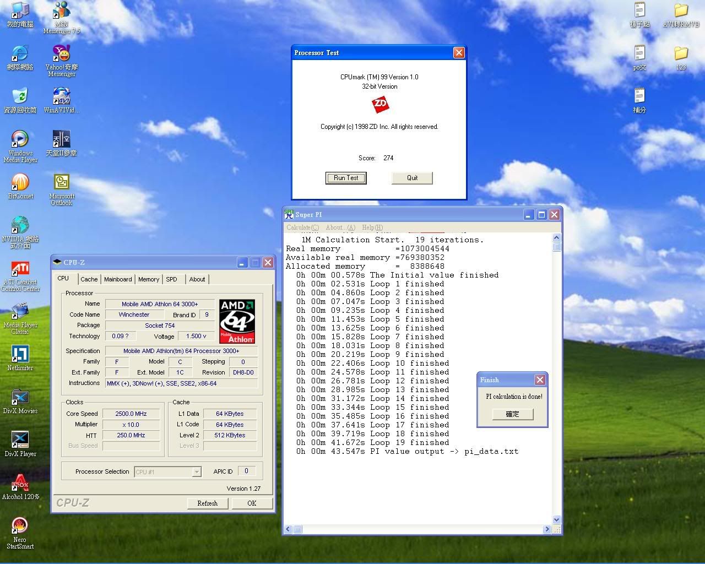Click the Code Name Winchester field
Viewport: 705px width, 564px height.
pos(134,314)
